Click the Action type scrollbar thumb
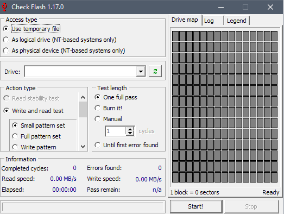 coord(83,110)
